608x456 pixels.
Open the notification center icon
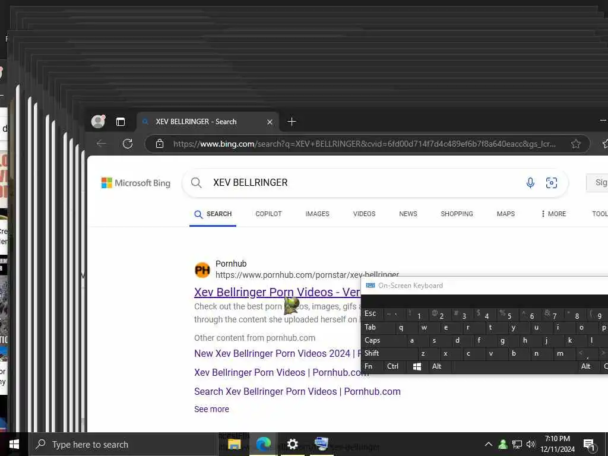click(x=589, y=445)
